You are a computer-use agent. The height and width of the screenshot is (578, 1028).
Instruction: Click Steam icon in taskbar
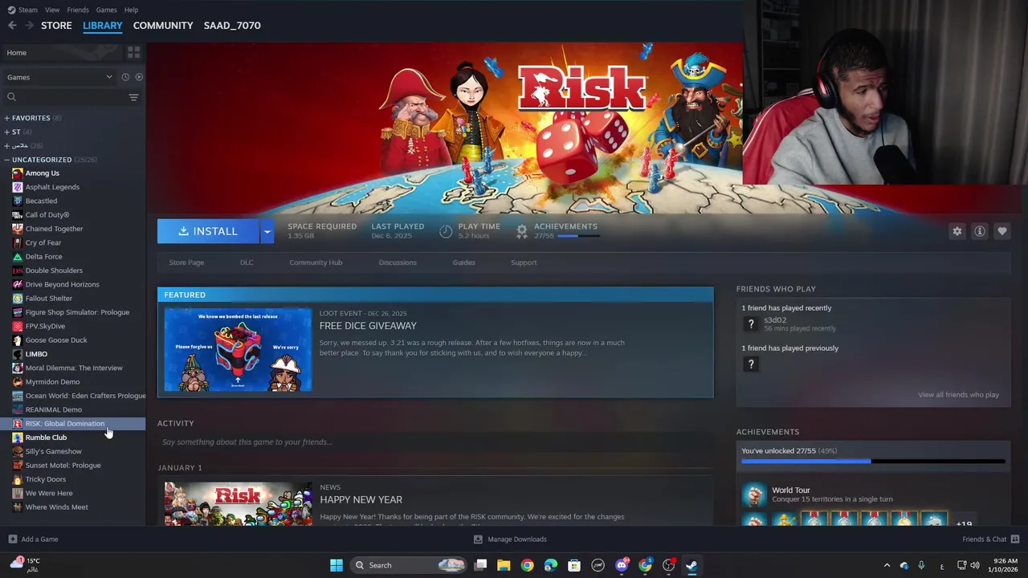click(691, 565)
